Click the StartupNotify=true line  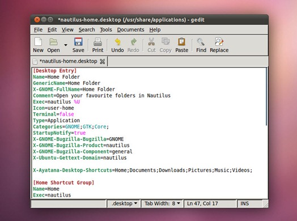(60, 133)
